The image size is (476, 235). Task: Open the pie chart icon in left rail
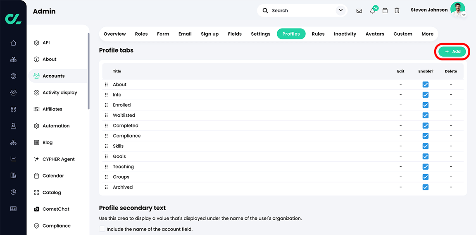[13, 192]
